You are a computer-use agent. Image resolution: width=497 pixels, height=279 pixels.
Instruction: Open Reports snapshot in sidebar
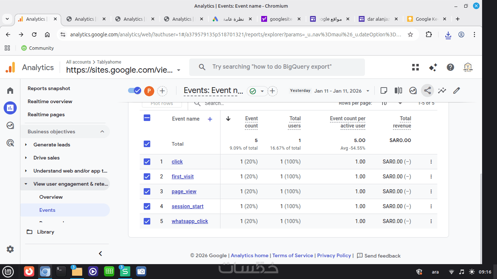[x=49, y=88]
